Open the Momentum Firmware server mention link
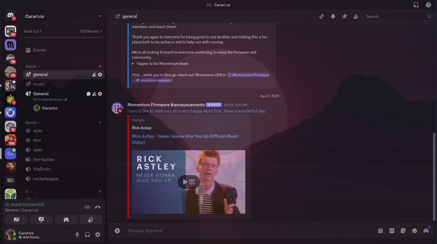This screenshot has width=437, height=244. [x=248, y=75]
